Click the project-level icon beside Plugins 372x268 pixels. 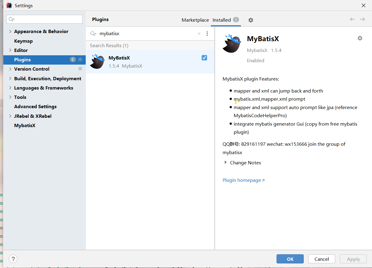[x=80, y=59]
